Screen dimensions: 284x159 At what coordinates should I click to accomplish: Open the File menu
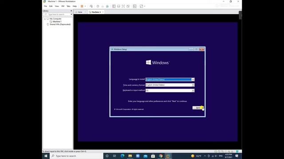click(45, 6)
